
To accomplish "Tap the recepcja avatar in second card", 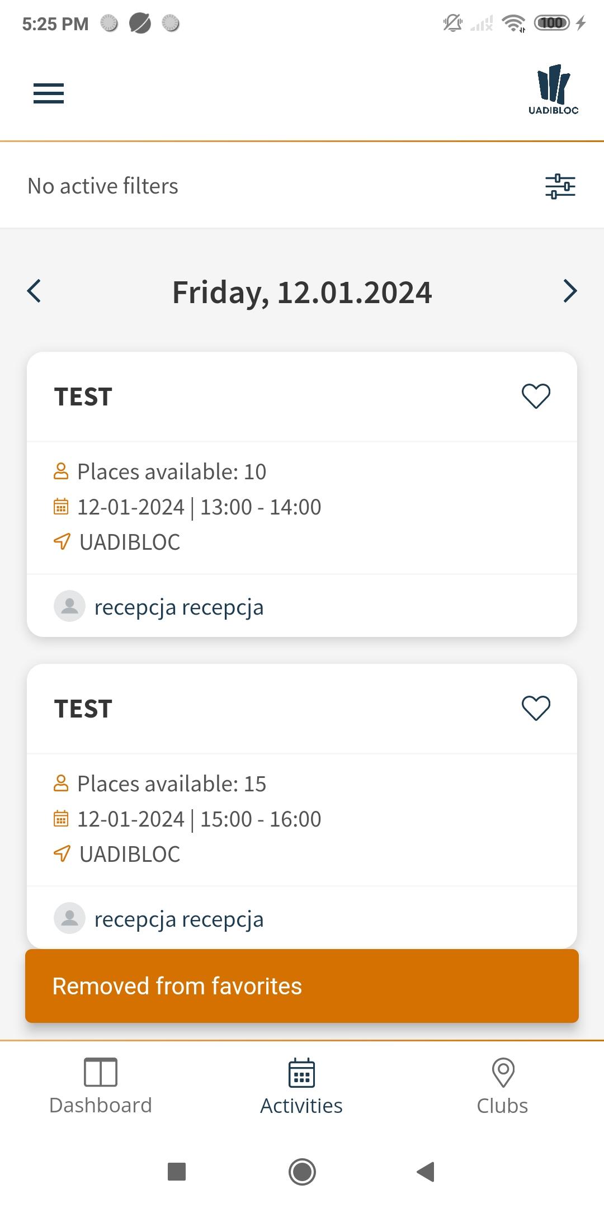I will coord(69,918).
